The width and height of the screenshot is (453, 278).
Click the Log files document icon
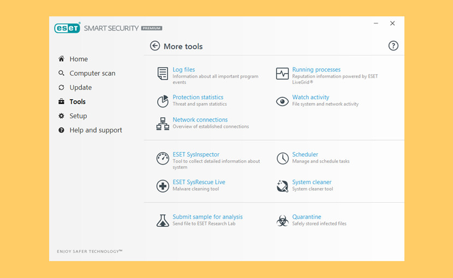point(163,74)
